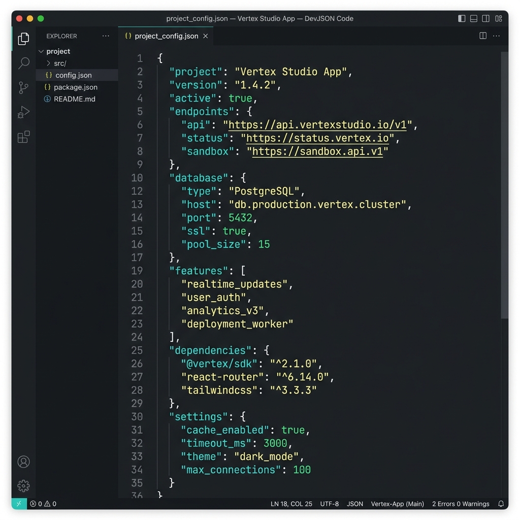520x520 pixels.
Task: Open package.json in the explorer
Action: (77, 87)
